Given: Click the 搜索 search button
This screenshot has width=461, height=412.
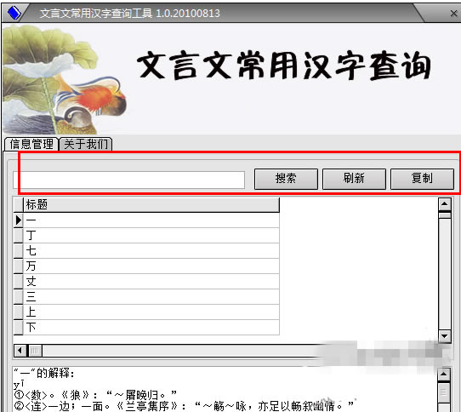Looking at the screenshot, I should click(x=286, y=179).
